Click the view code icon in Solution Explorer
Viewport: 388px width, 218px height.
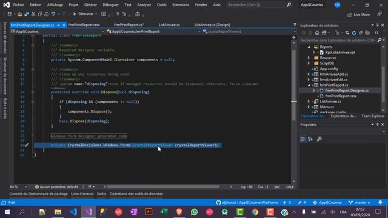(x=376, y=33)
